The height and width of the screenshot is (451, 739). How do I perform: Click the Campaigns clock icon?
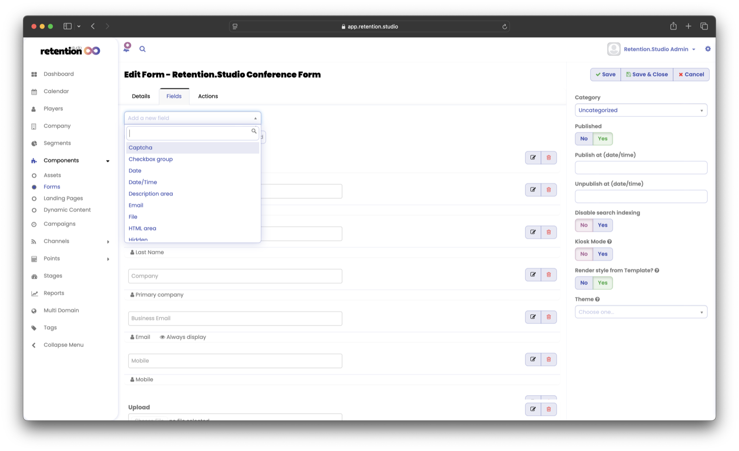(34, 224)
